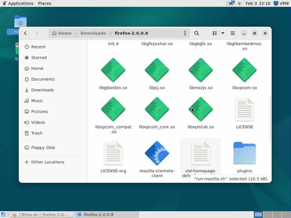Click the libgkgfx.so file name label

(201, 44)
